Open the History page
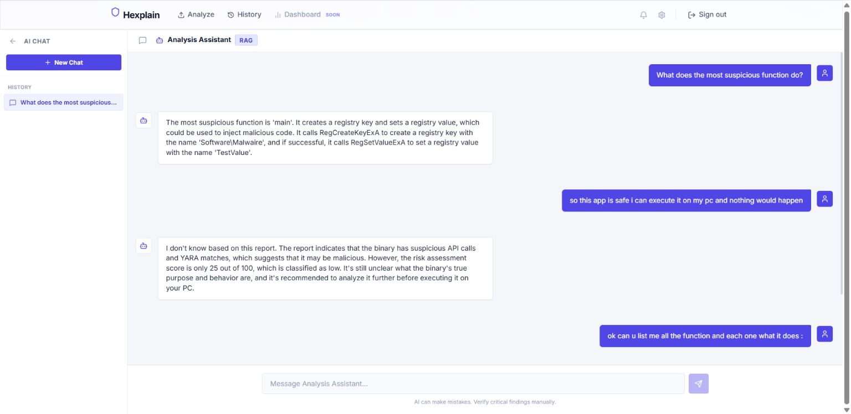The height and width of the screenshot is (414, 851). [x=244, y=14]
